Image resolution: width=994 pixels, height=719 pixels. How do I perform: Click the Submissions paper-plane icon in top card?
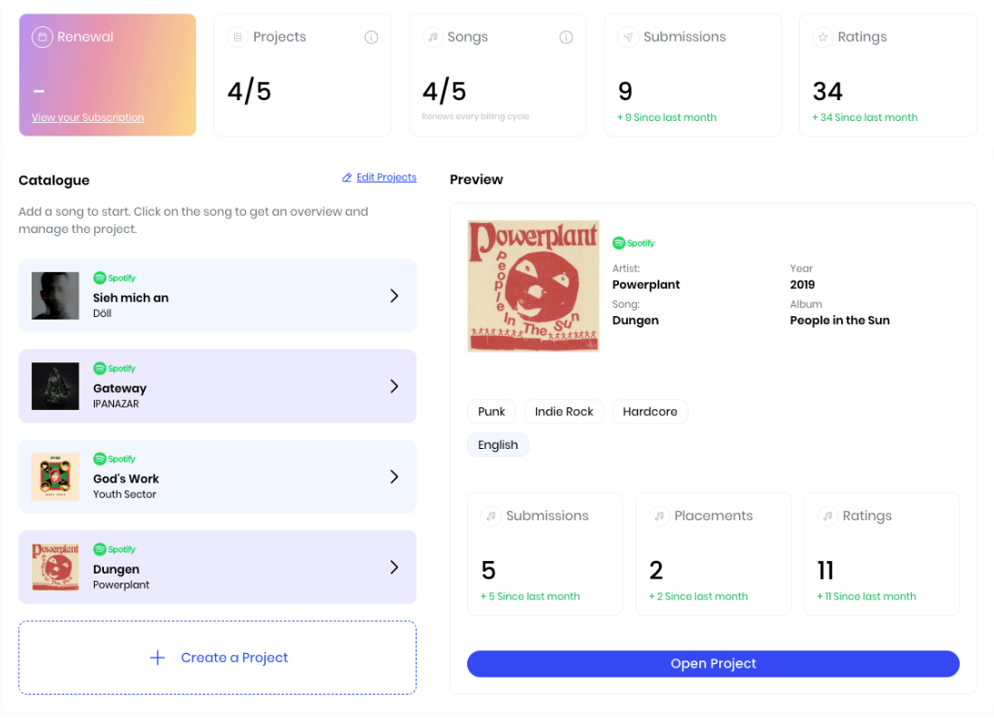628,37
